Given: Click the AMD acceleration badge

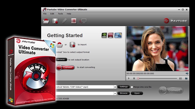Looking at the screenshot, I should pos(111,35).
